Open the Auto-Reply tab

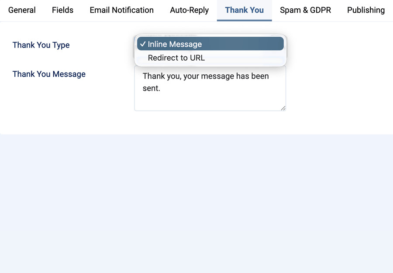coord(189,10)
